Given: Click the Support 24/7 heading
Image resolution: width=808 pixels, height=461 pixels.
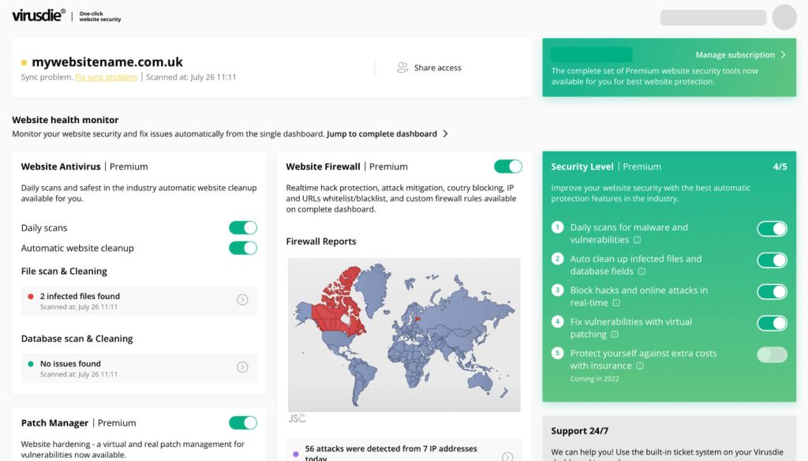Looking at the screenshot, I should 580,430.
